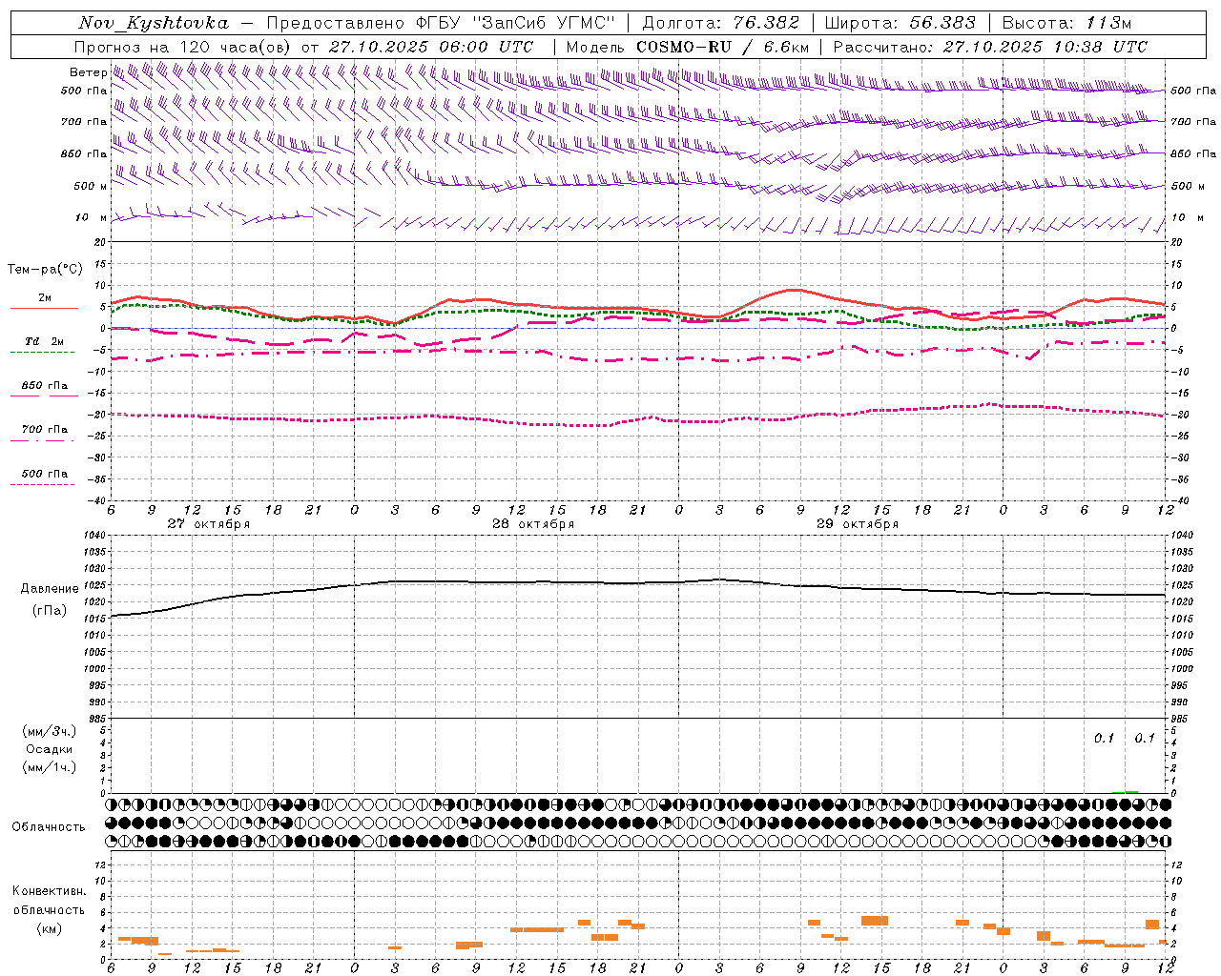This screenshot has height=976, width=1221.
Task: Click the (гПа) unit under Давление
Action: [50, 611]
